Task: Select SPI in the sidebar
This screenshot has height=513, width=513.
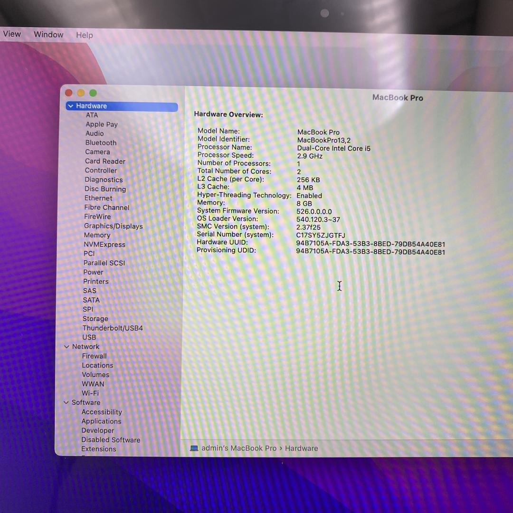Action: pos(88,309)
